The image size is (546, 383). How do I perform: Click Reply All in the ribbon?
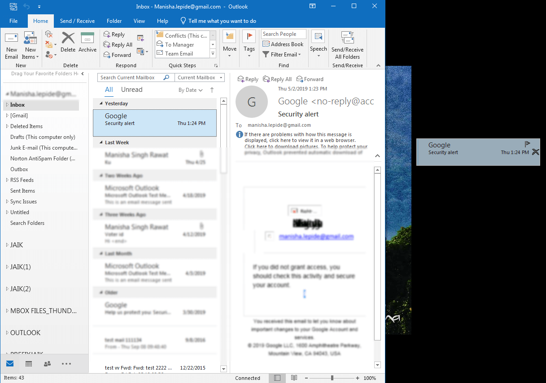point(118,45)
